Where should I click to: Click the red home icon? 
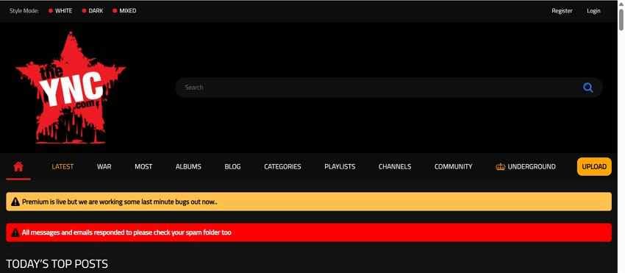pyautogui.click(x=18, y=166)
